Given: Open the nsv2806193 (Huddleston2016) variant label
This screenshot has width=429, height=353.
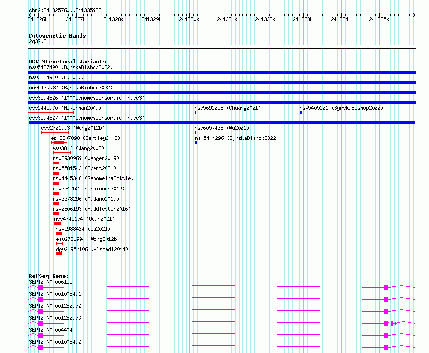Looking at the screenshot, I should pyautogui.click(x=92, y=209).
